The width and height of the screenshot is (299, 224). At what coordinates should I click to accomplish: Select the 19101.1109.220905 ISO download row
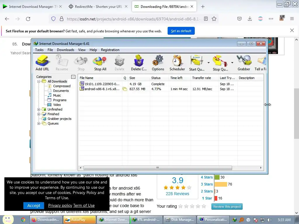(x=171, y=84)
